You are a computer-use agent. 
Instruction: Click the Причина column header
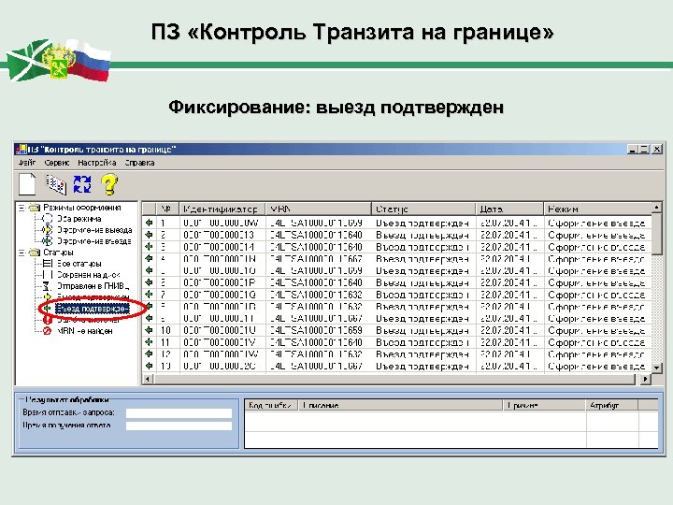pos(544,405)
